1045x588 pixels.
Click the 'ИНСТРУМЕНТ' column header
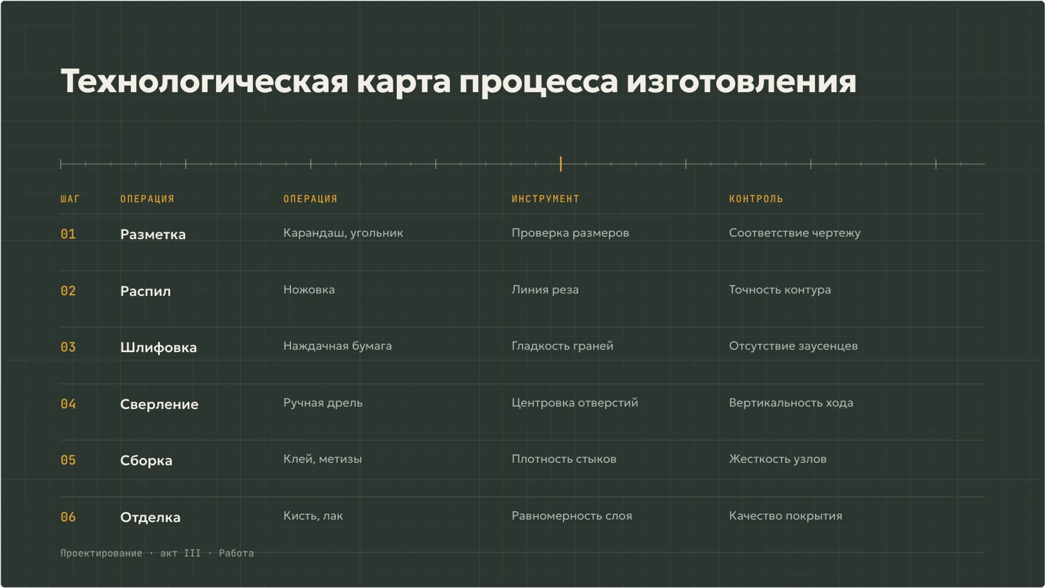[545, 199]
